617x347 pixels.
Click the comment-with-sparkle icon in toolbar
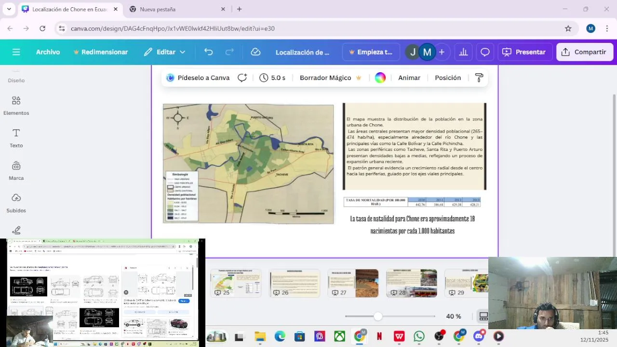coord(242,78)
